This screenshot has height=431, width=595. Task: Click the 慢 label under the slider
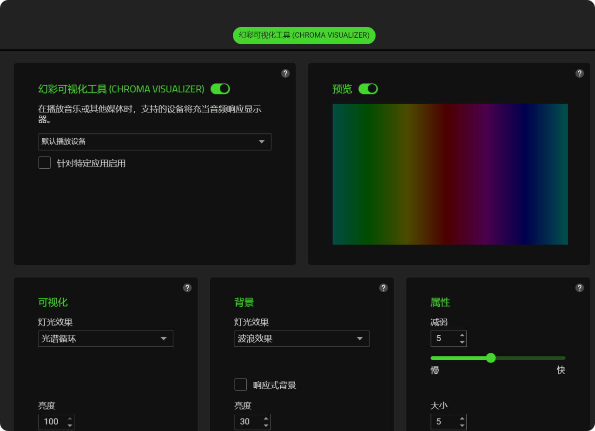(x=435, y=370)
